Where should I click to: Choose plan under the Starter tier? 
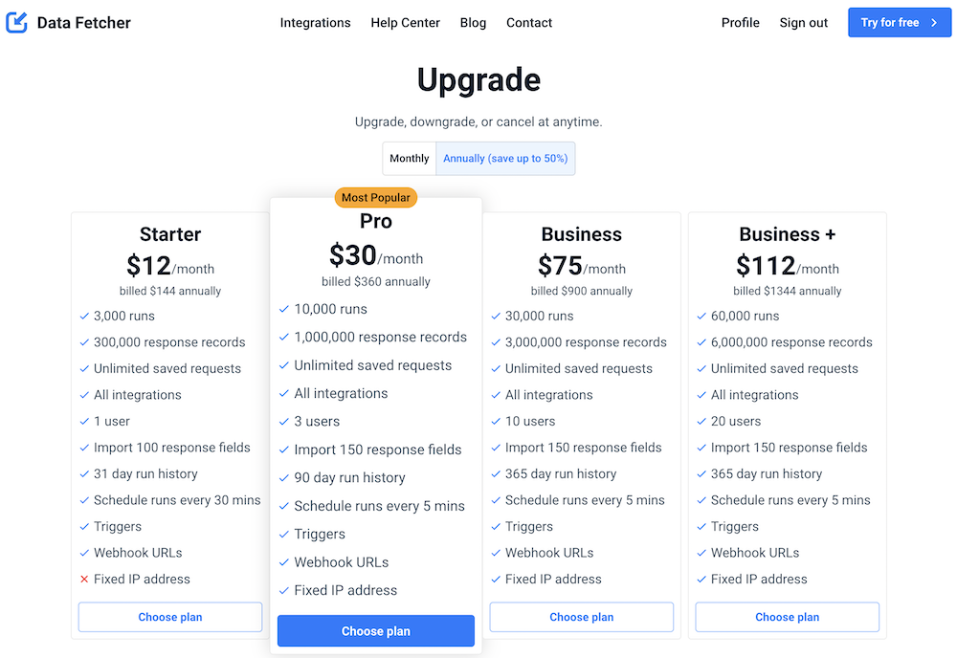[x=169, y=617]
